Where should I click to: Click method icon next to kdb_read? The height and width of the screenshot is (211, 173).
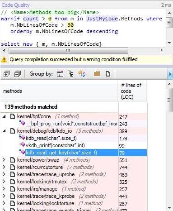[x=22, y=138]
